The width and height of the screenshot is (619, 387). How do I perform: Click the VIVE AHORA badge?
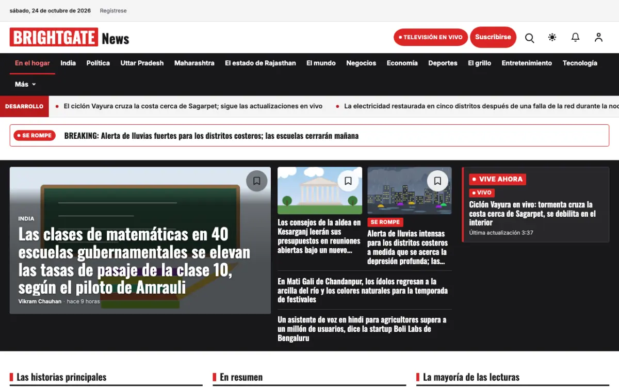pos(497,179)
